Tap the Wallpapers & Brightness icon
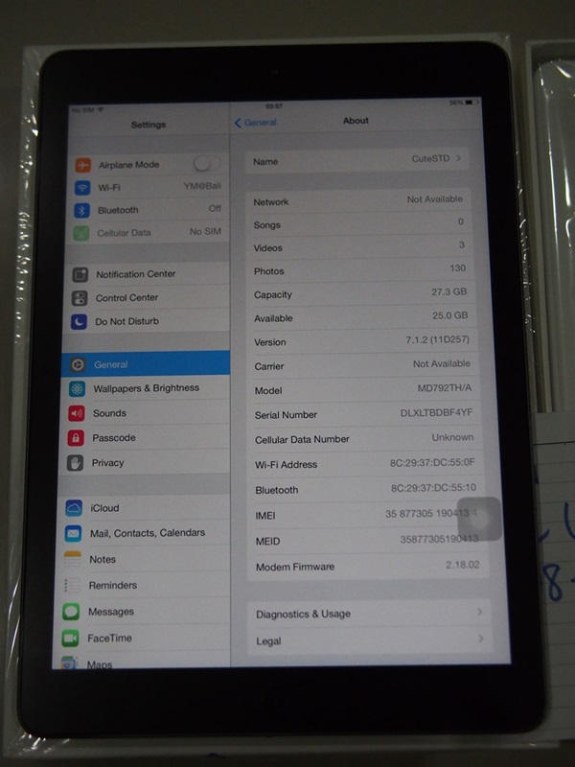The height and width of the screenshot is (767, 575). (78, 388)
